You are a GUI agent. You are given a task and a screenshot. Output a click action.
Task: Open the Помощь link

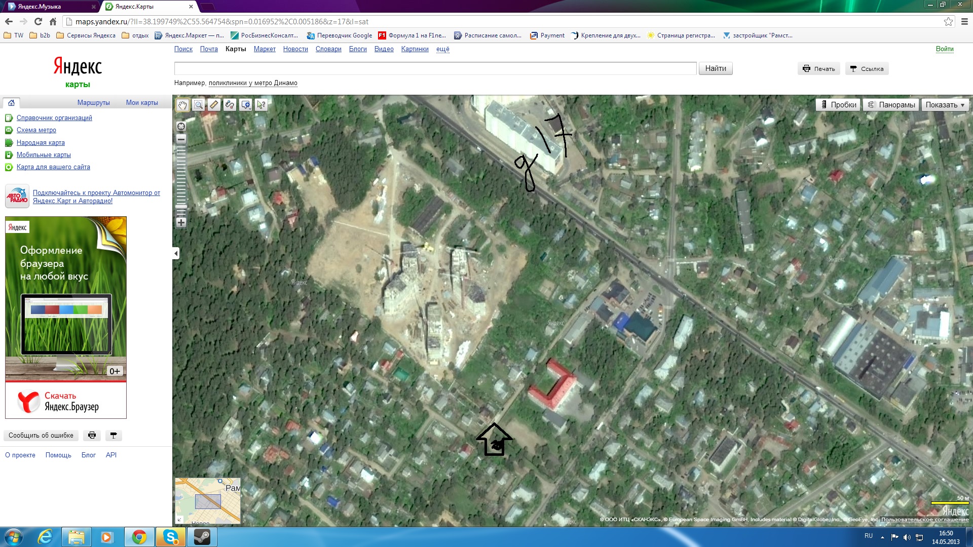[x=58, y=455]
